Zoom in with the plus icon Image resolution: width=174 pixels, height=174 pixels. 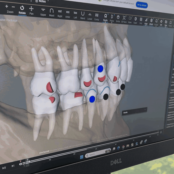(7, 6)
